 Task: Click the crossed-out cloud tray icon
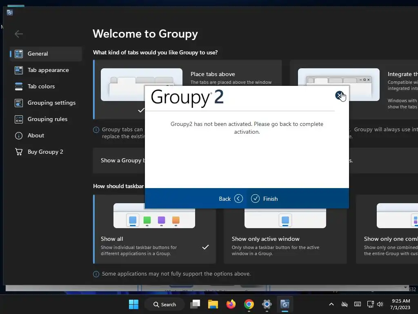pyautogui.click(x=345, y=304)
